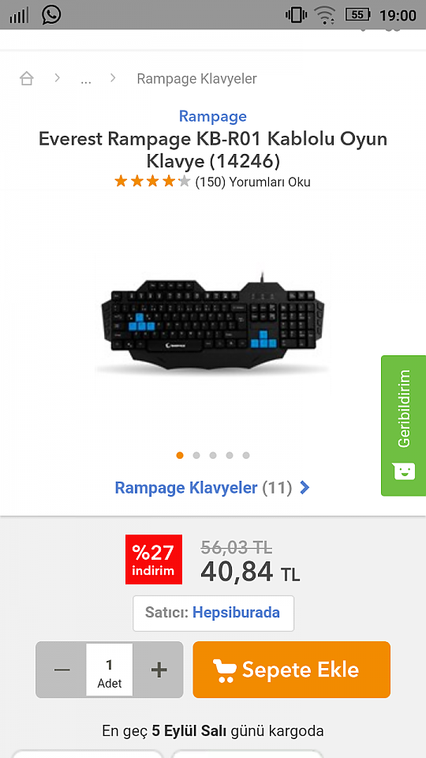Tap the orange rating stars
The height and width of the screenshot is (758, 426).
click(x=152, y=182)
